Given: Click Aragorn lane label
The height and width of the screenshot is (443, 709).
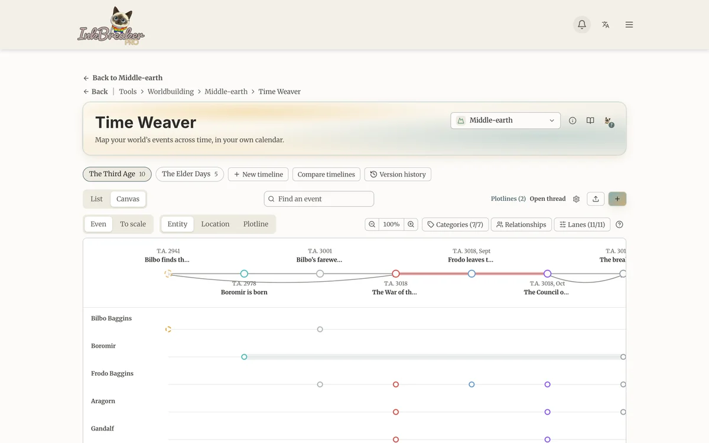Looking at the screenshot, I should (x=103, y=401).
